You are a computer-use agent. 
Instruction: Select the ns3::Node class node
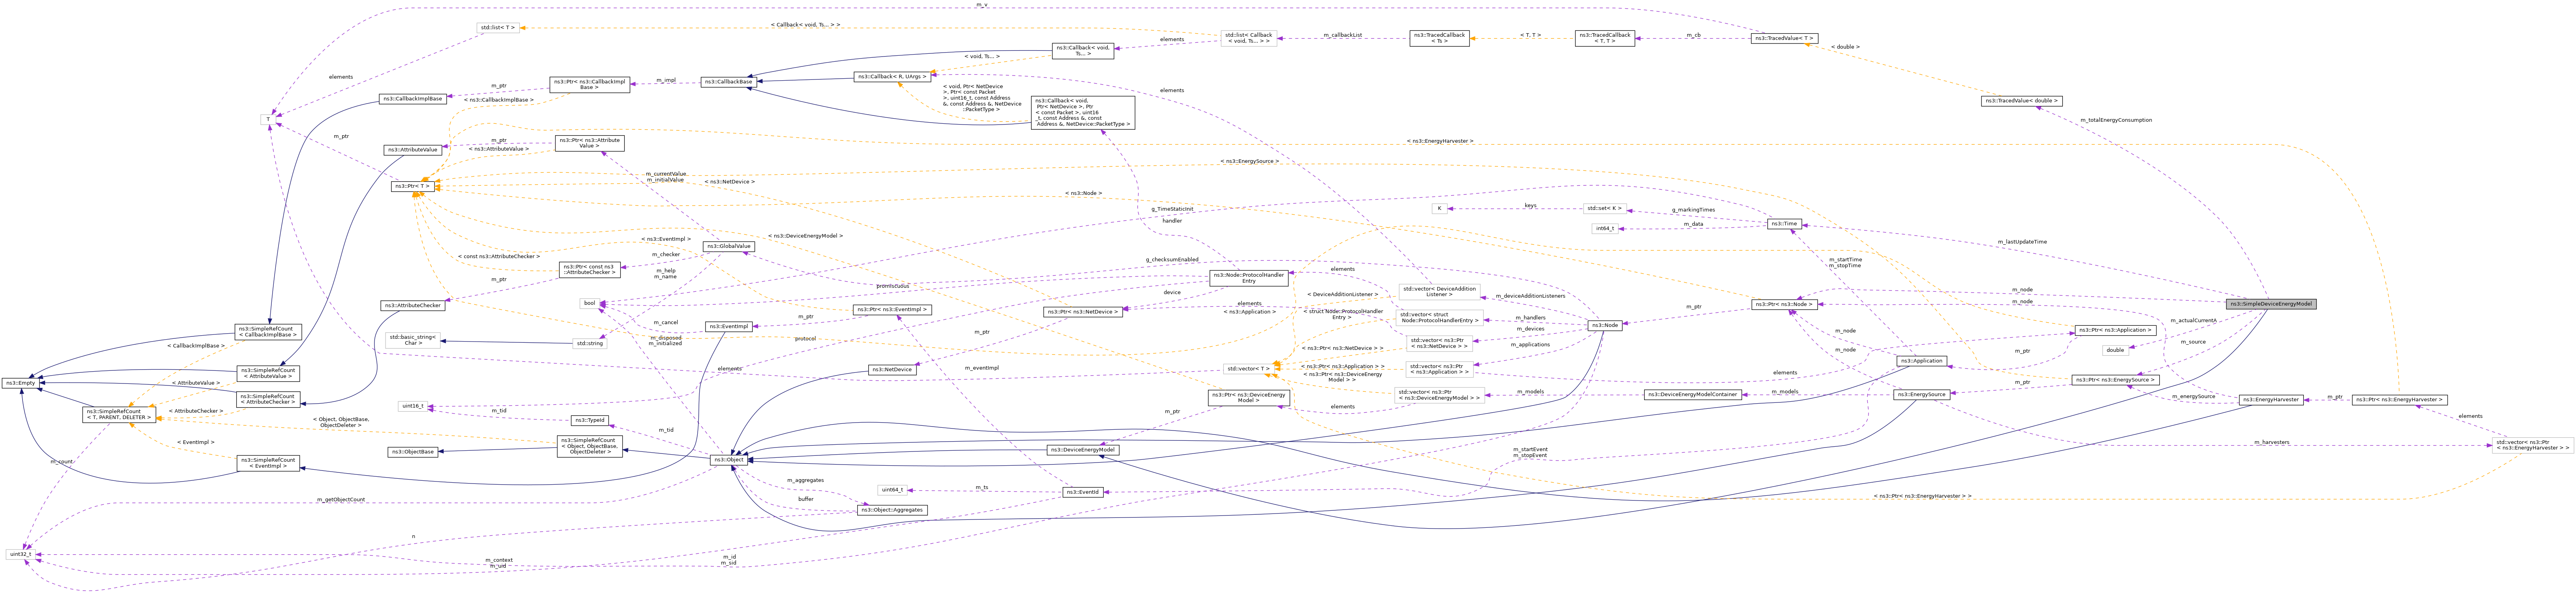tap(1605, 325)
